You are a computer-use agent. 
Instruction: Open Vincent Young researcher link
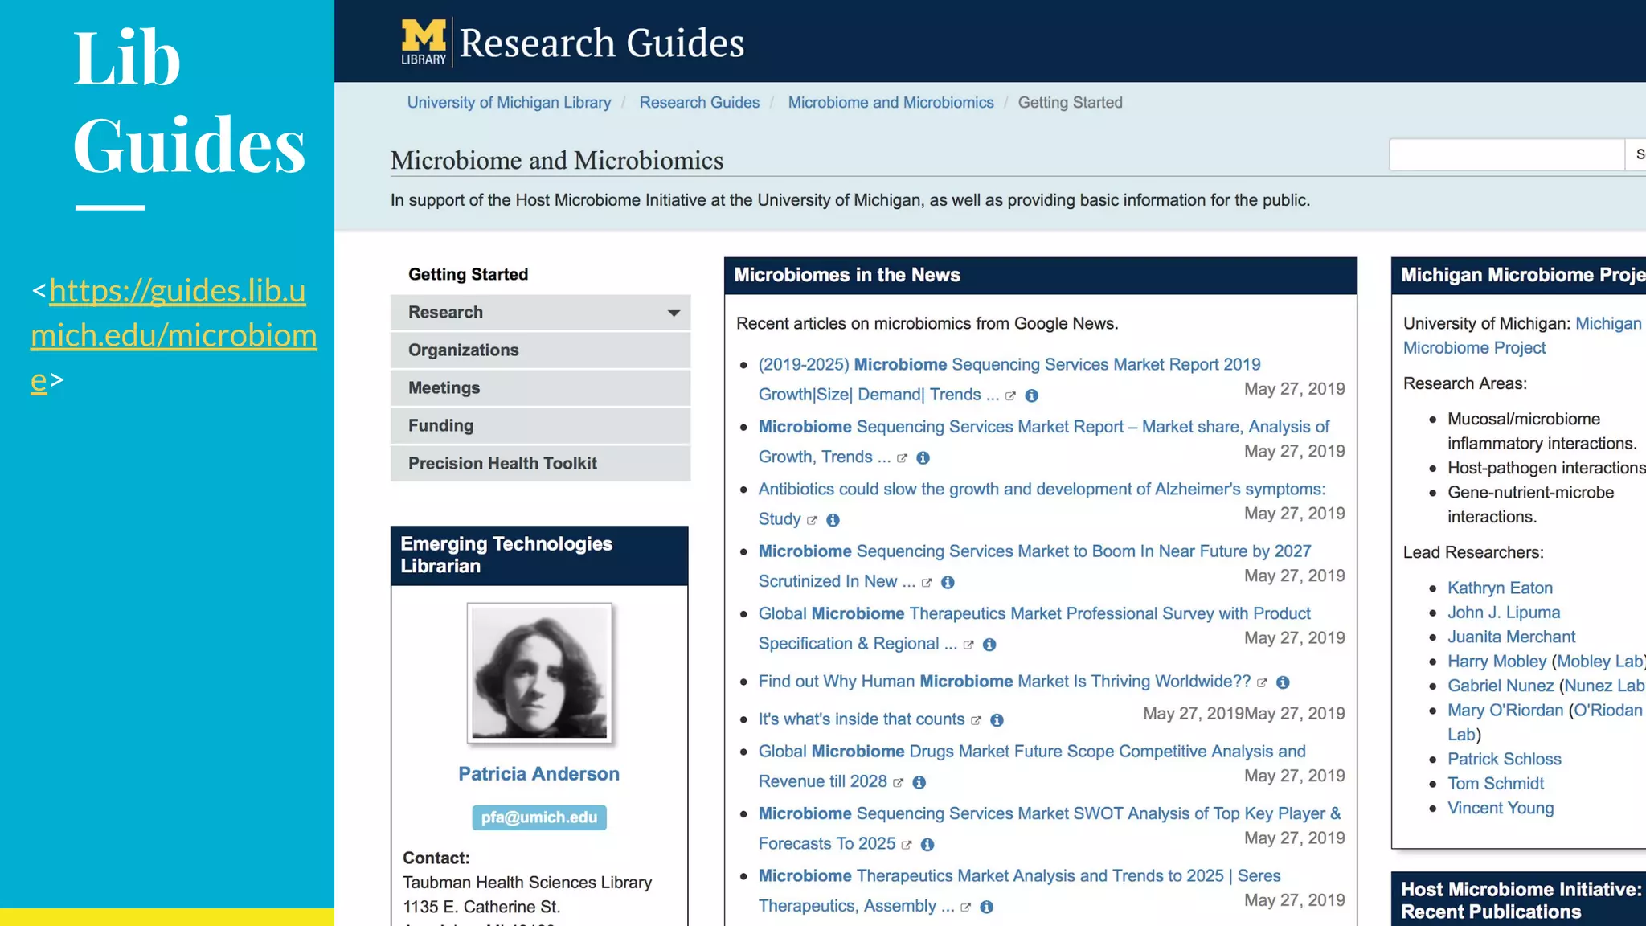[1501, 809]
